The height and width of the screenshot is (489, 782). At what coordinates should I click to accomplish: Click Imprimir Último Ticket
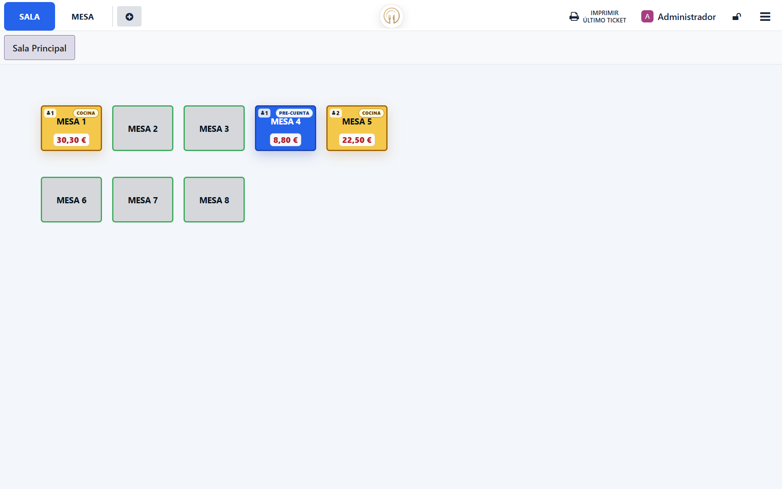(x=598, y=17)
